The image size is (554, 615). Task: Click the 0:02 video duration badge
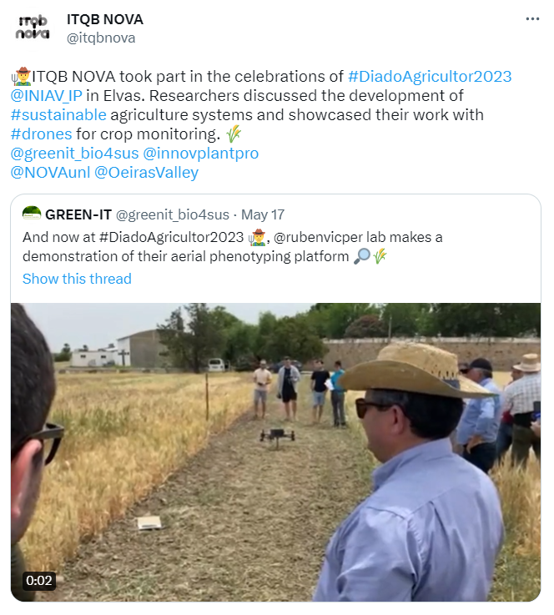[x=39, y=581]
